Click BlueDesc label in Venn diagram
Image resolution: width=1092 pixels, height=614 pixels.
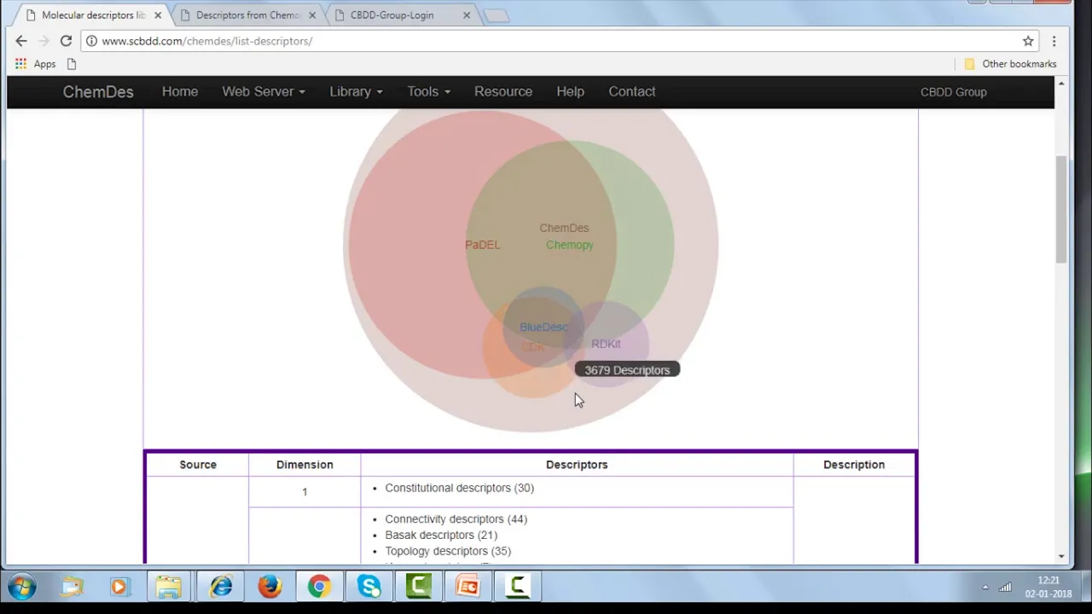543,327
